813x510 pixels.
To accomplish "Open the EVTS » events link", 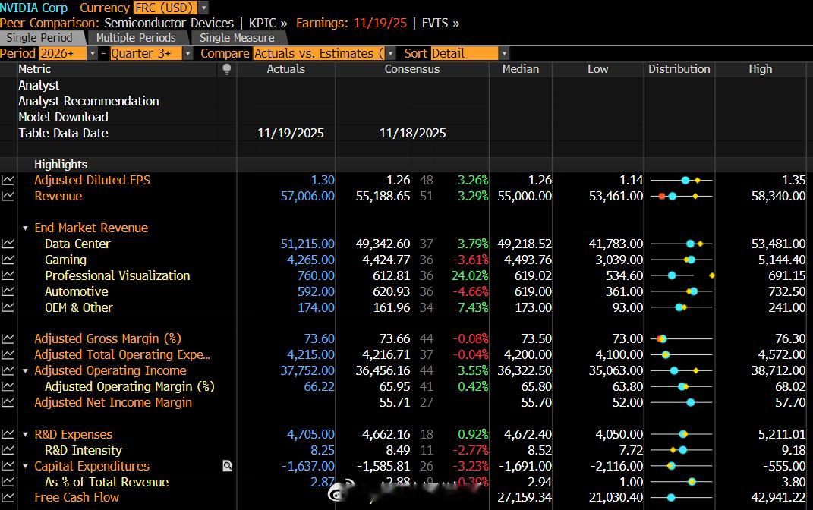I will click(x=440, y=24).
